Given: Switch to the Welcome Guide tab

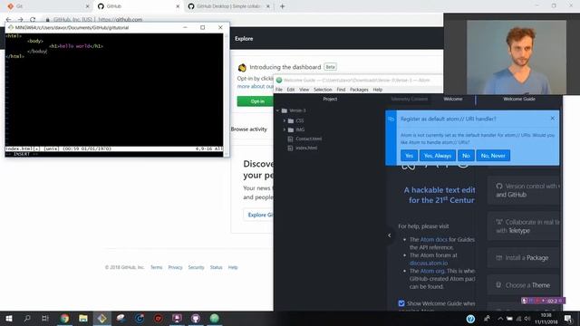Looking at the screenshot, I should [519, 99].
